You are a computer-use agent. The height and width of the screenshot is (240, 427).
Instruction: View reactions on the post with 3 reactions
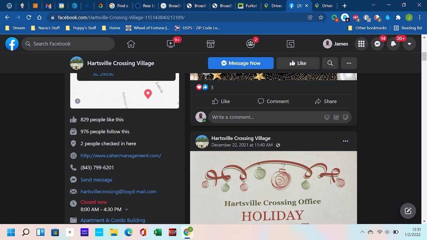tap(204, 87)
